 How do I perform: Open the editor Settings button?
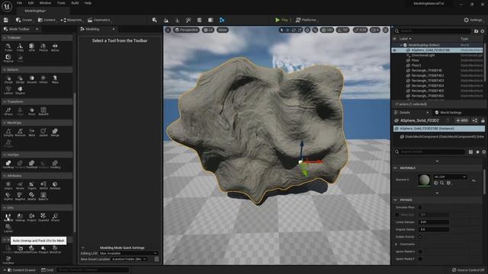coord(473,20)
